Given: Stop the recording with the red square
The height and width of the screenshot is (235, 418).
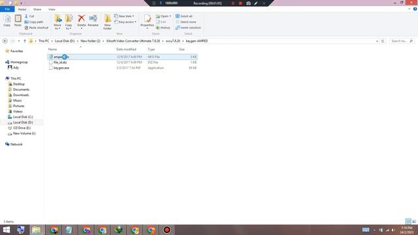Looking at the screenshot, I should tap(240, 3).
